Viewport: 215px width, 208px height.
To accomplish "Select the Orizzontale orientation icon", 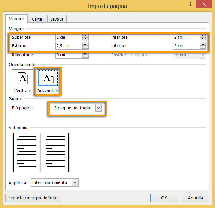I will [x=48, y=78].
